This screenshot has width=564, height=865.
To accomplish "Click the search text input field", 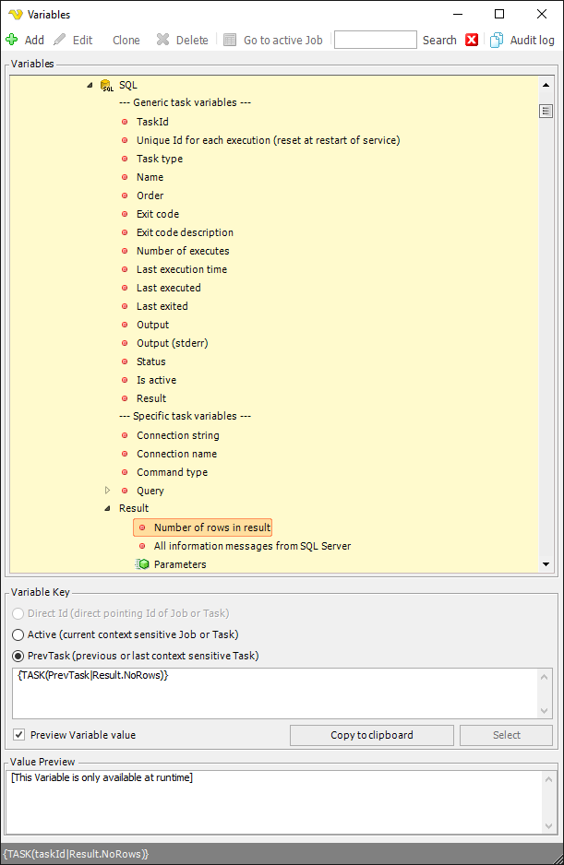I will (376, 40).
